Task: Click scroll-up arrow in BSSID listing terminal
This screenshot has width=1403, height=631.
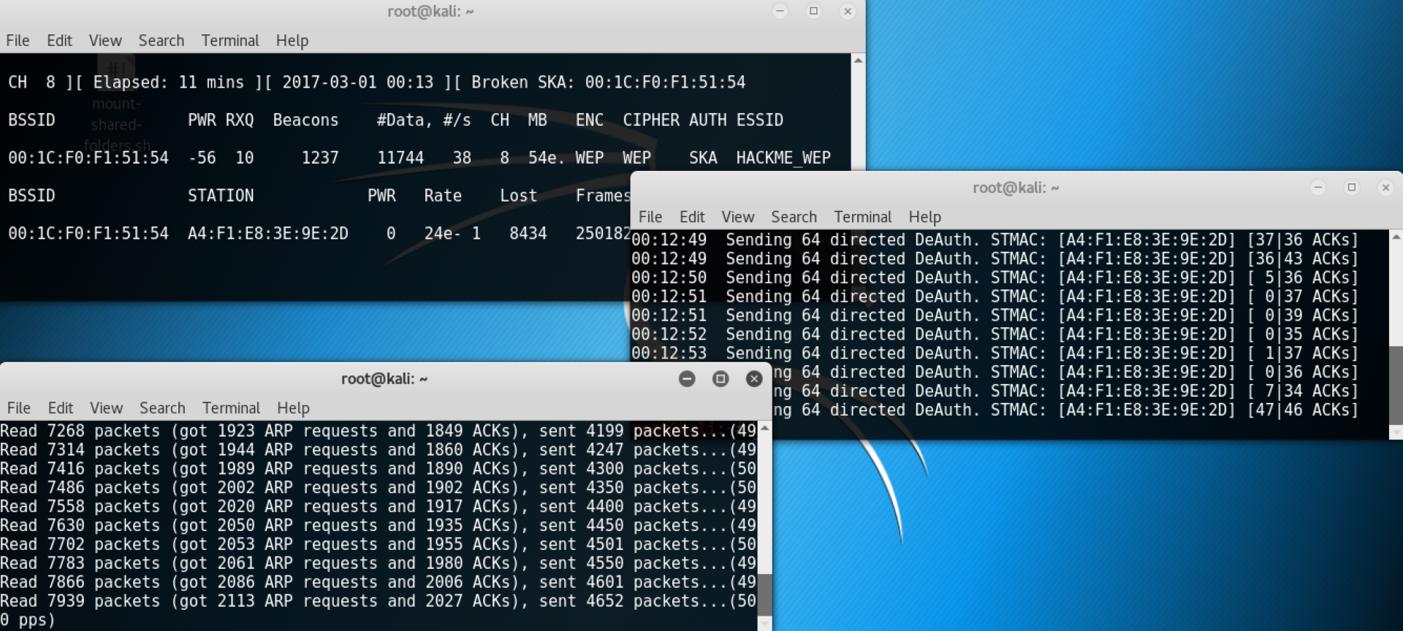Action: point(858,61)
